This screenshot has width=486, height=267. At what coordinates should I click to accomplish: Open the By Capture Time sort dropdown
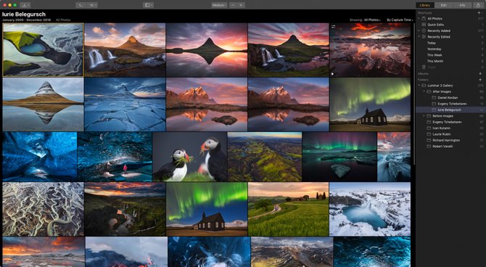point(400,20)
